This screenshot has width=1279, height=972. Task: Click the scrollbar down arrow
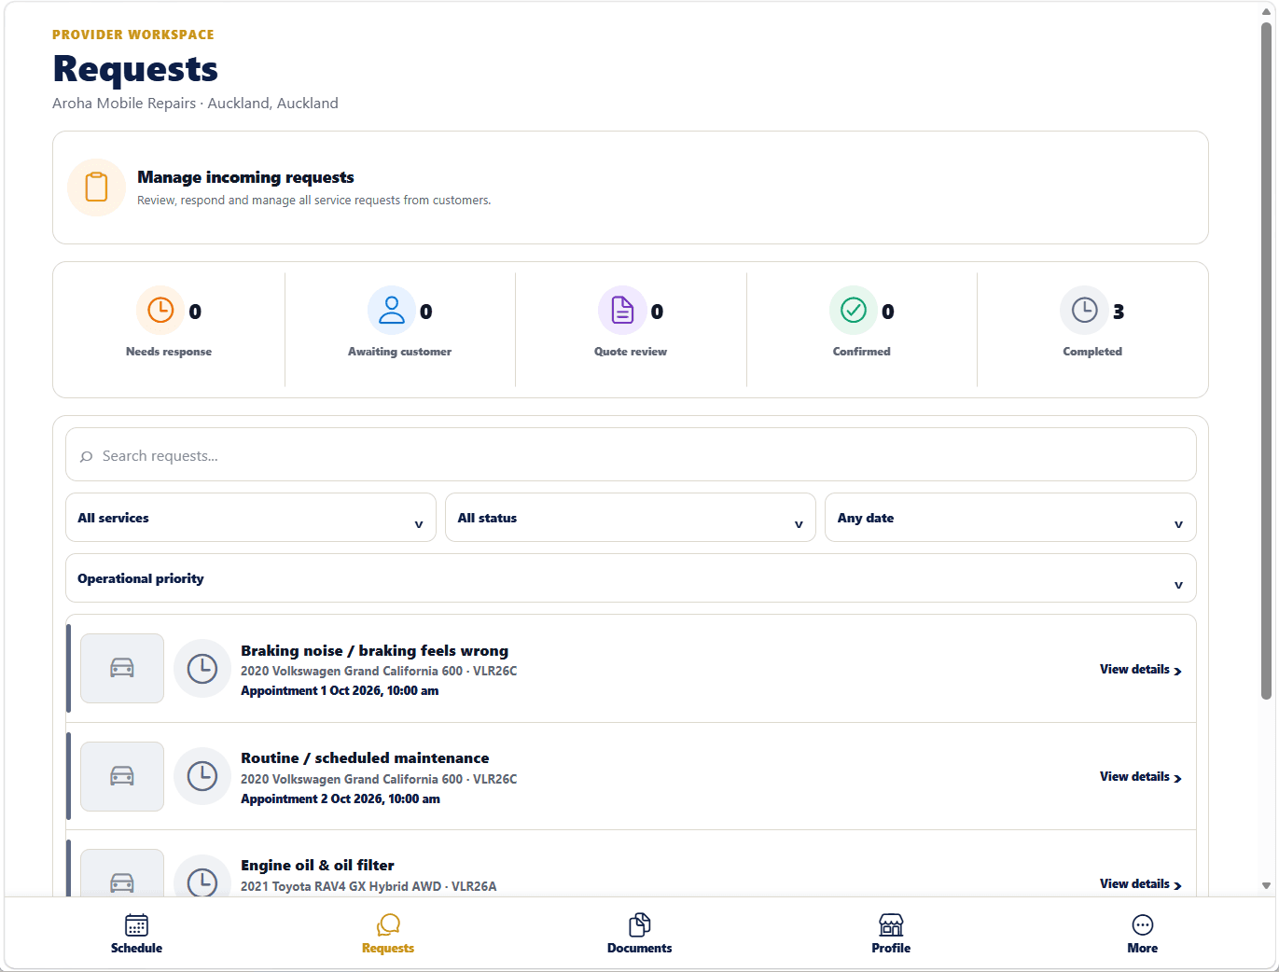click(x=1266, y=886)
